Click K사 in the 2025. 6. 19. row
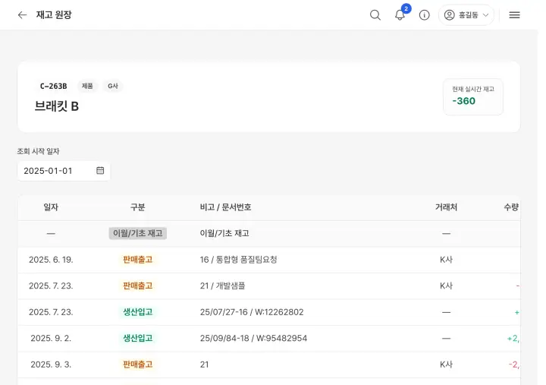The height and width of the screenshot is (385, 546). [x=446, y=260]
